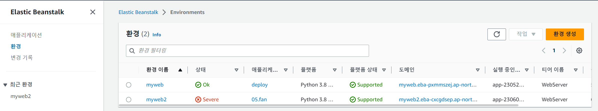598x111 pixels.
Task: Click the Ok status check icon for myweb
Action: pyautogui.click(x=198, y=85)
